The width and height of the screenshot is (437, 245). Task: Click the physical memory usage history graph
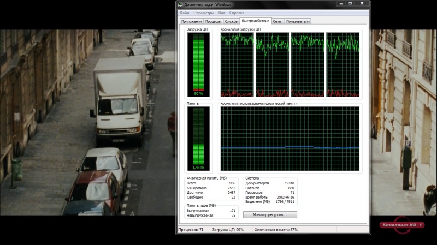tap(290, 139)
